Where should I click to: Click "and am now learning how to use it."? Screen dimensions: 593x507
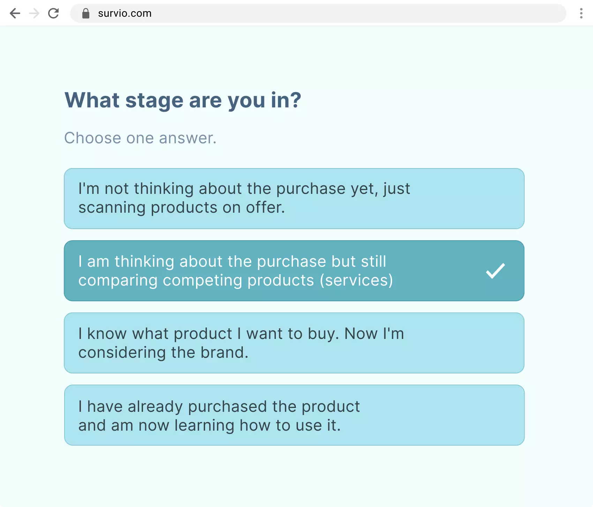click(209, 425)
